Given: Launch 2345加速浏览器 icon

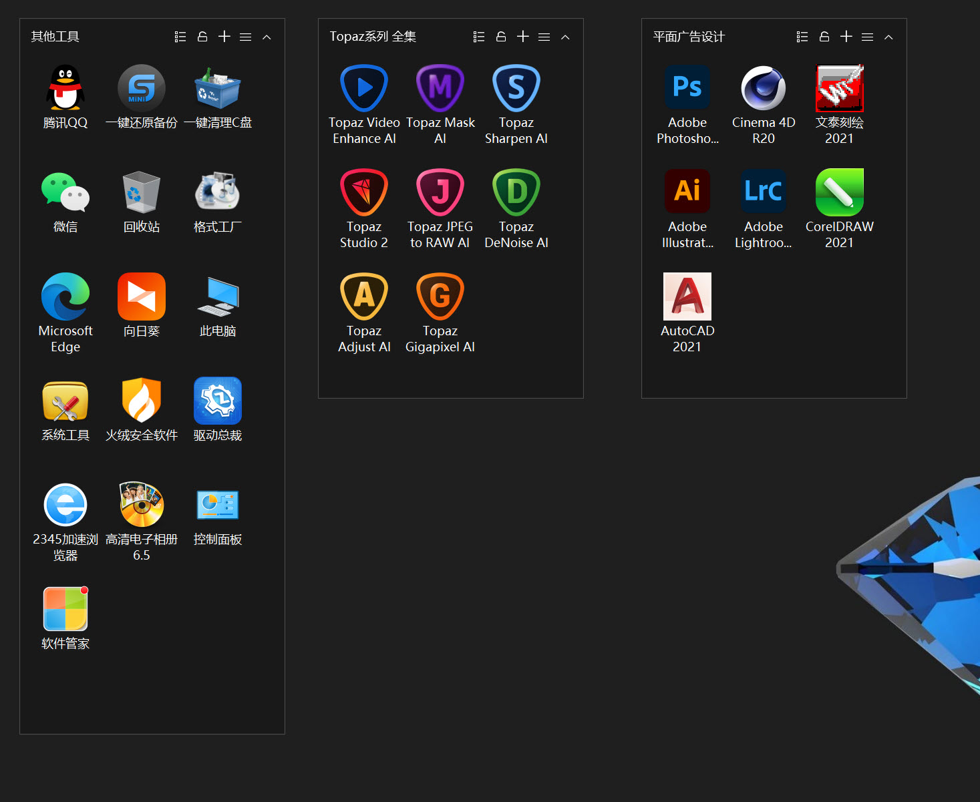Looking at the screenshot, I should coord(65,505).
